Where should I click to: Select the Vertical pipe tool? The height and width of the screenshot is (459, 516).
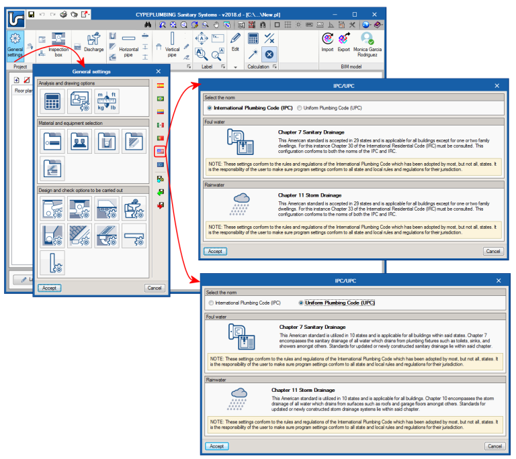tap(172, 45)
